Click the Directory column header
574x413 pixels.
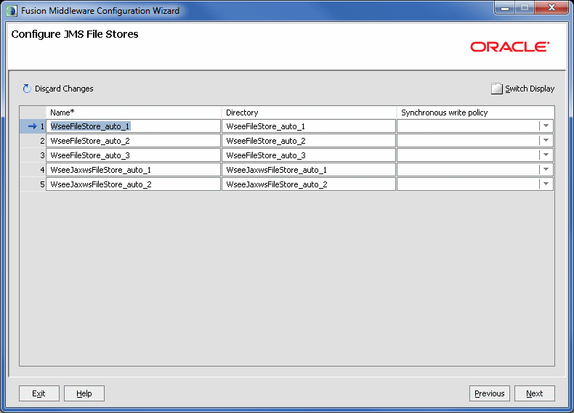[x=308, y=113]
